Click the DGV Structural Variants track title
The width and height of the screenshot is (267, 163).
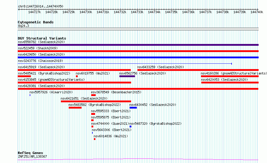(x=42, y=38)
